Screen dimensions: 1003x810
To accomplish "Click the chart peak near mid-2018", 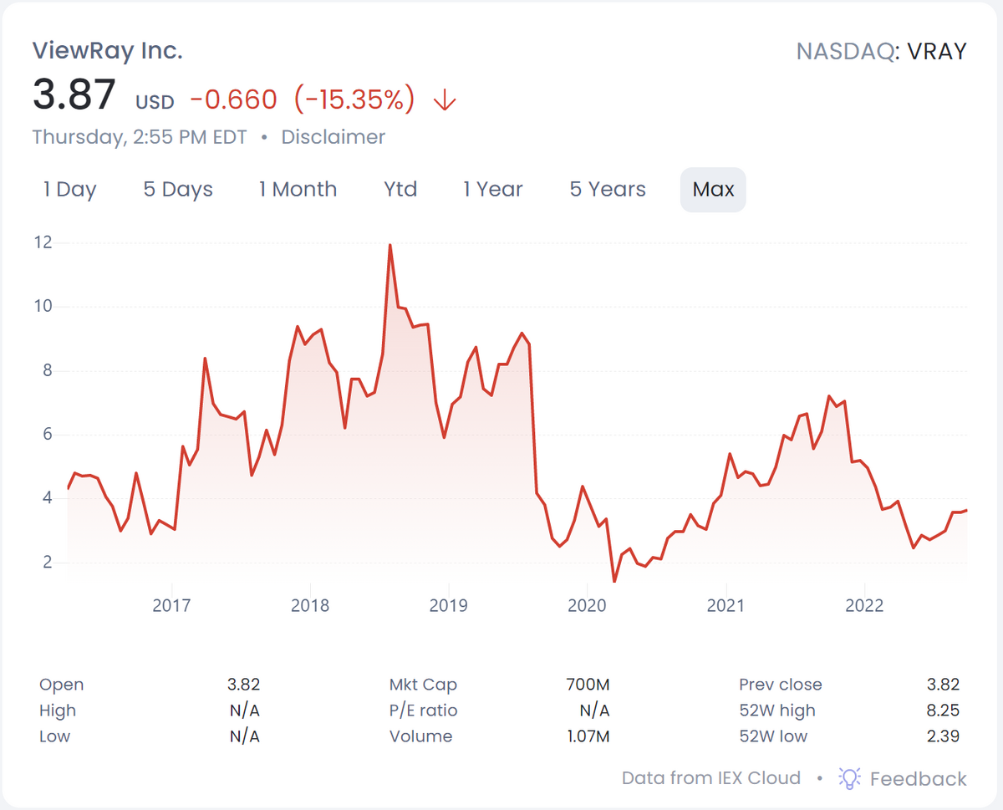I will [389, 246].
